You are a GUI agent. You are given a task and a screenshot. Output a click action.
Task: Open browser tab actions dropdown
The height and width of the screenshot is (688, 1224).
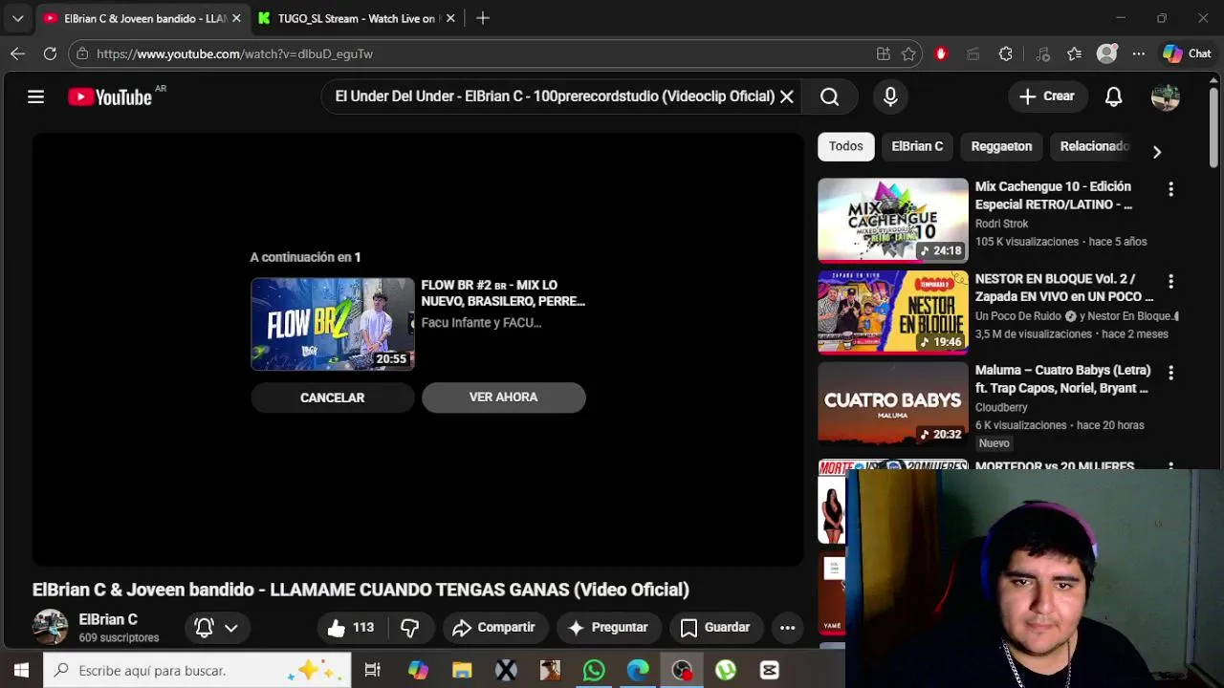(x=17, y=18)
